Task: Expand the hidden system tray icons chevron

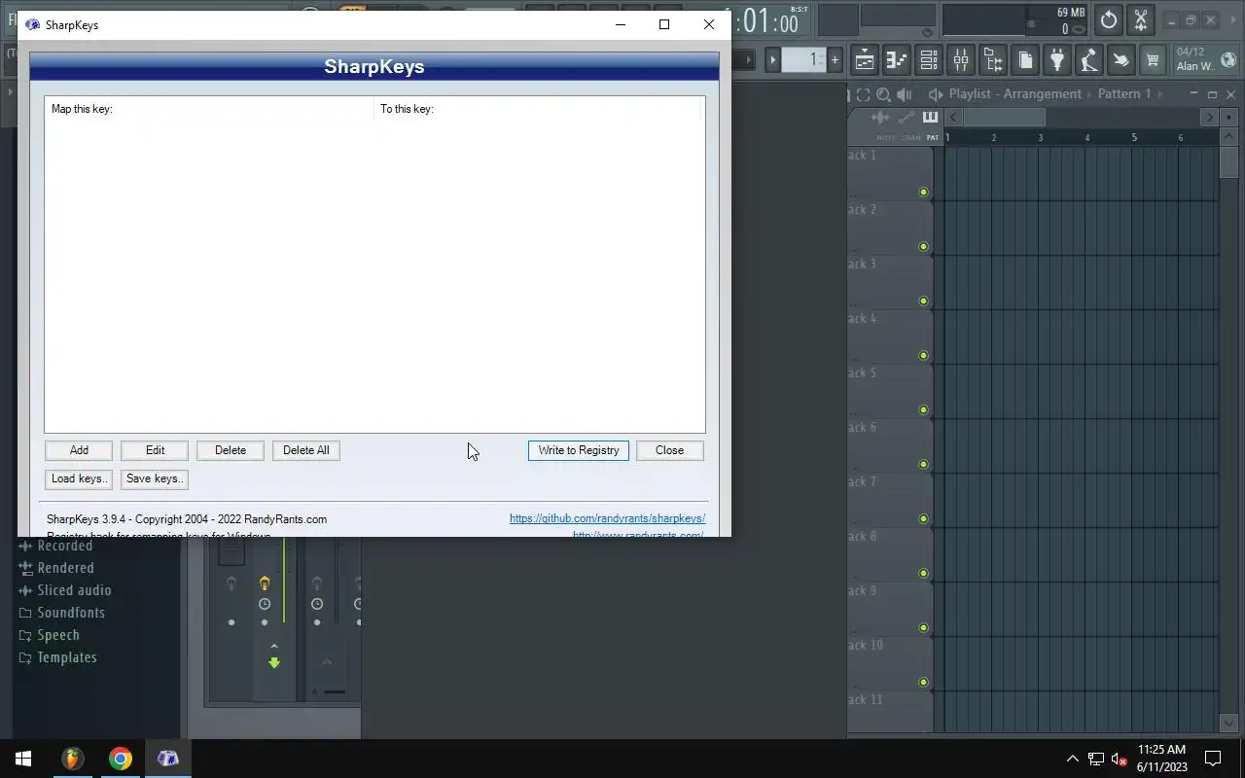Action: [1072, 759]
